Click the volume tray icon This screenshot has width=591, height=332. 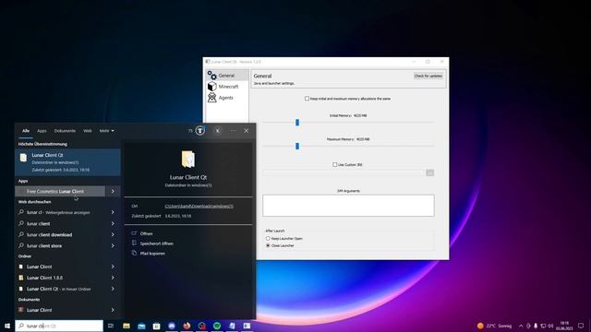[x=550, y=326]
